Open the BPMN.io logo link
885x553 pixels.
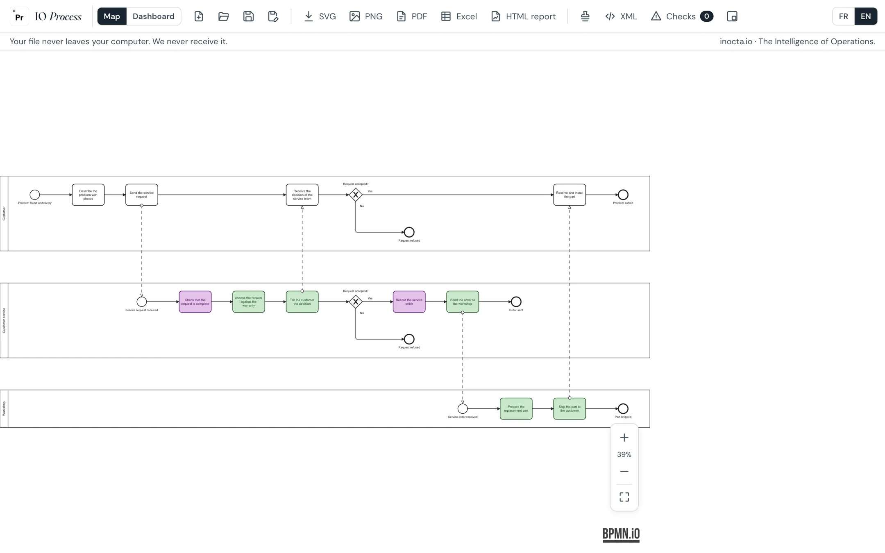tap(621, 535)
